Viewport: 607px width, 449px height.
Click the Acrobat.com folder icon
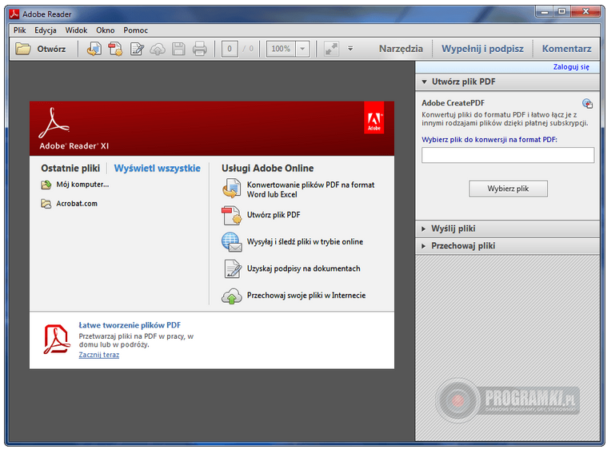[x=46, y=204]
